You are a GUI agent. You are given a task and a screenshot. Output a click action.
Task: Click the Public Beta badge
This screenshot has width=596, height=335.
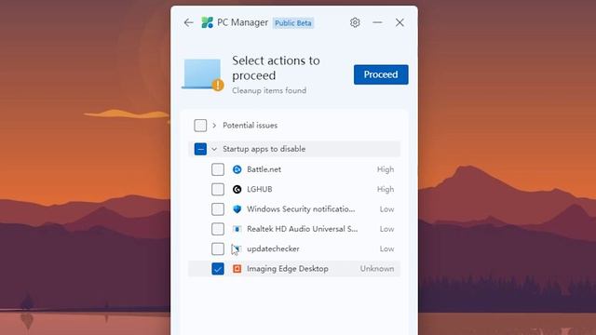(x=293, y=22)
